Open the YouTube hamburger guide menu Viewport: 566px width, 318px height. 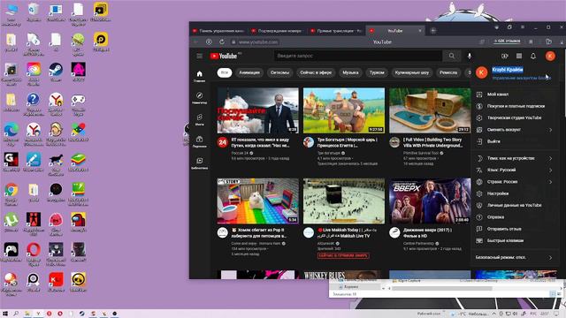click(199, 56)
